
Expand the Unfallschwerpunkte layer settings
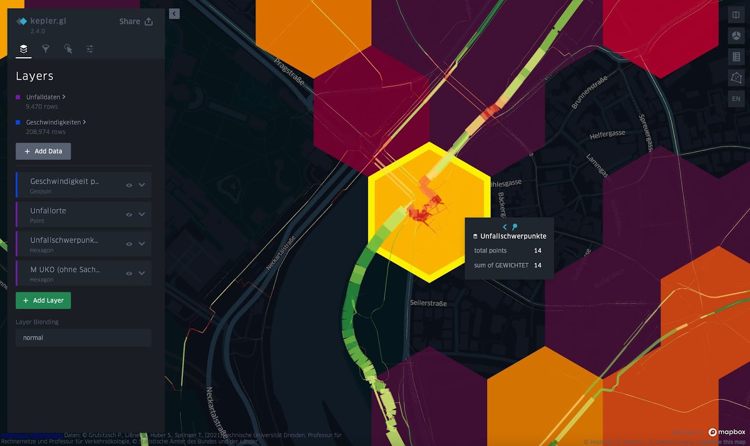click(142, 244)
